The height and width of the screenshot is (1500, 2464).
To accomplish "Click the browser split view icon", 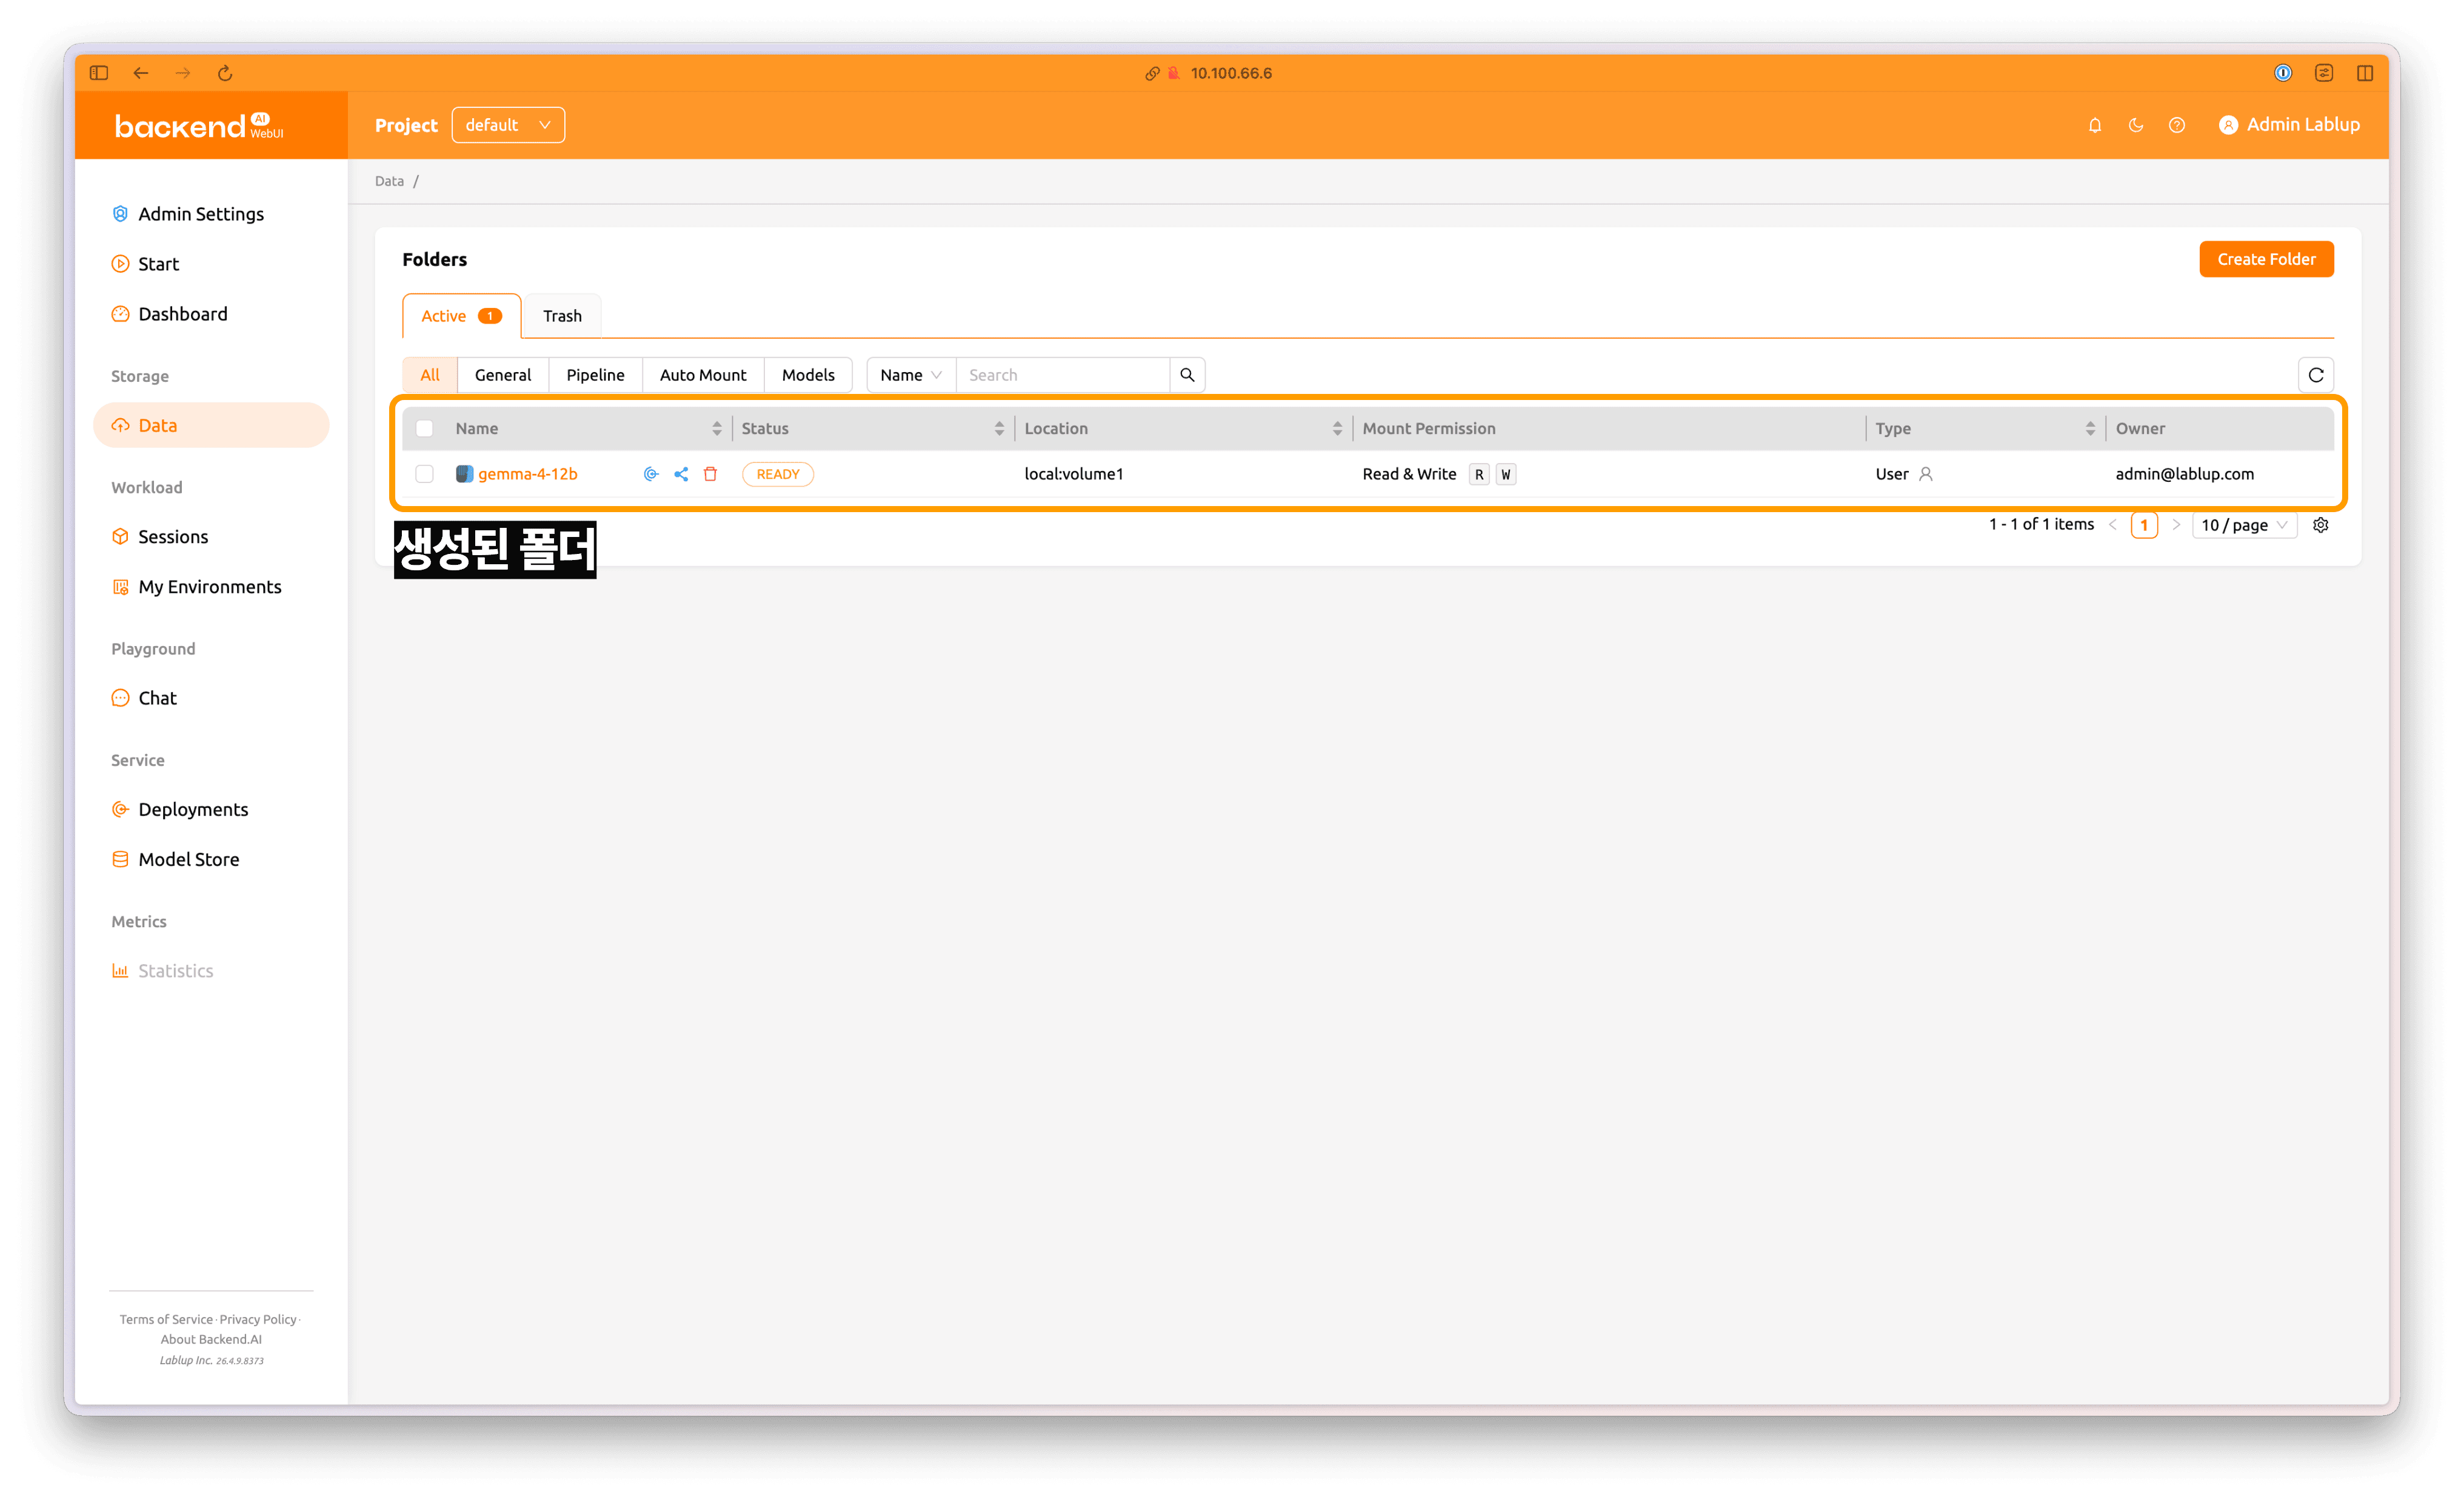I will click(x=2364, y=73).
